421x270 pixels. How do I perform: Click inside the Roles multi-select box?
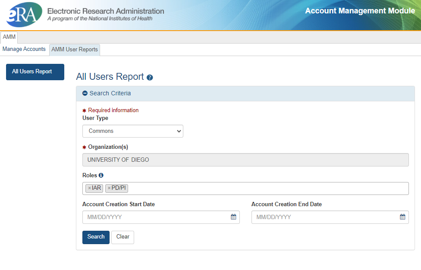(x=245, y=188)
